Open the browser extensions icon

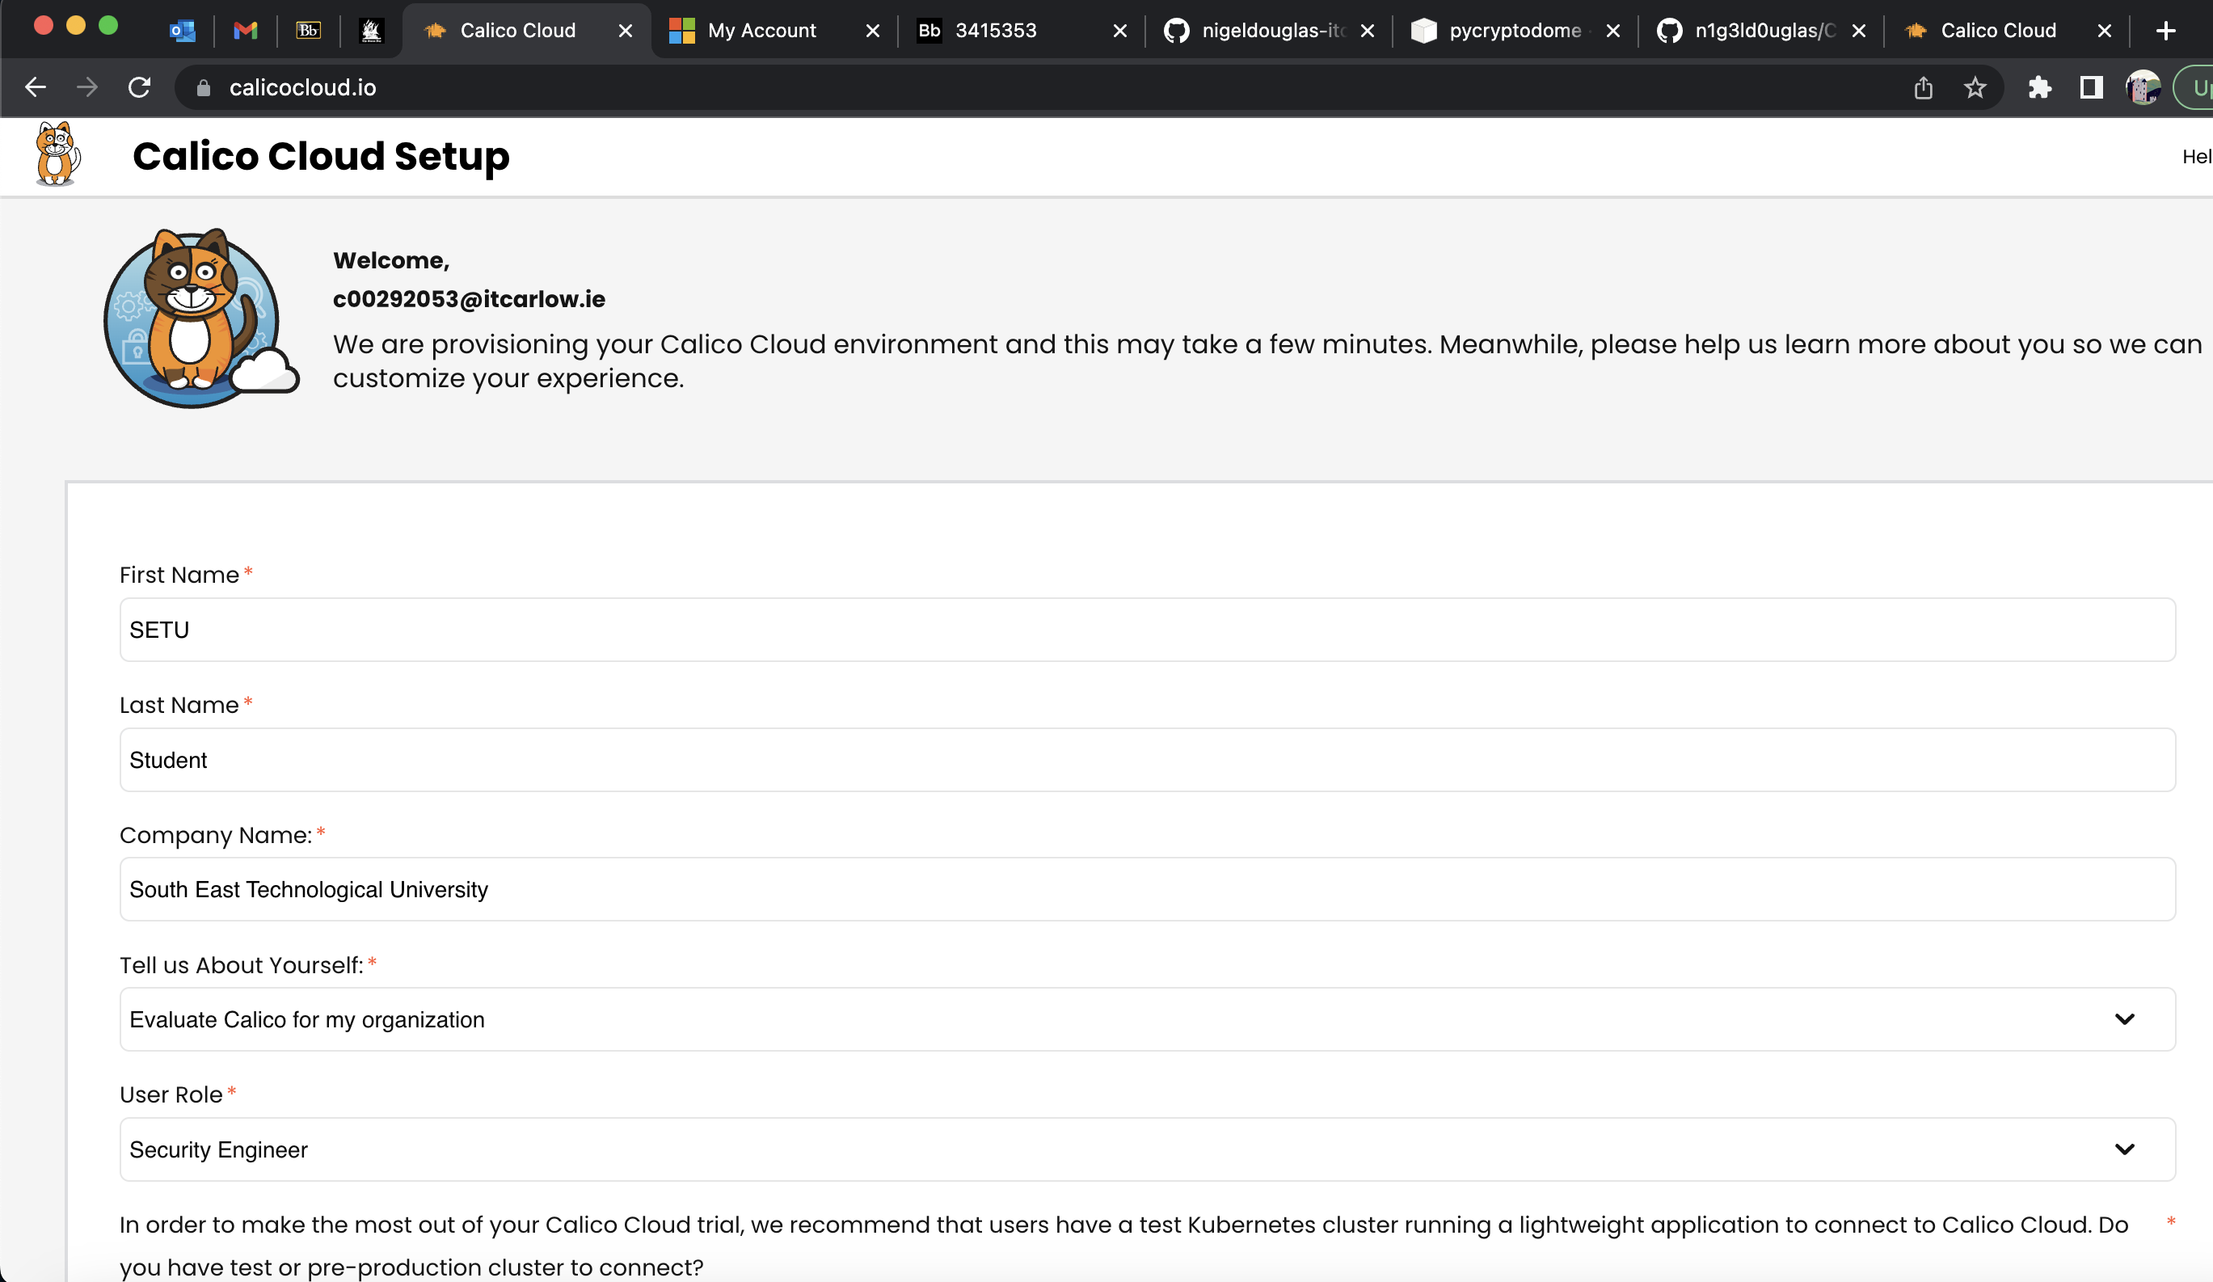(2040, 87)
